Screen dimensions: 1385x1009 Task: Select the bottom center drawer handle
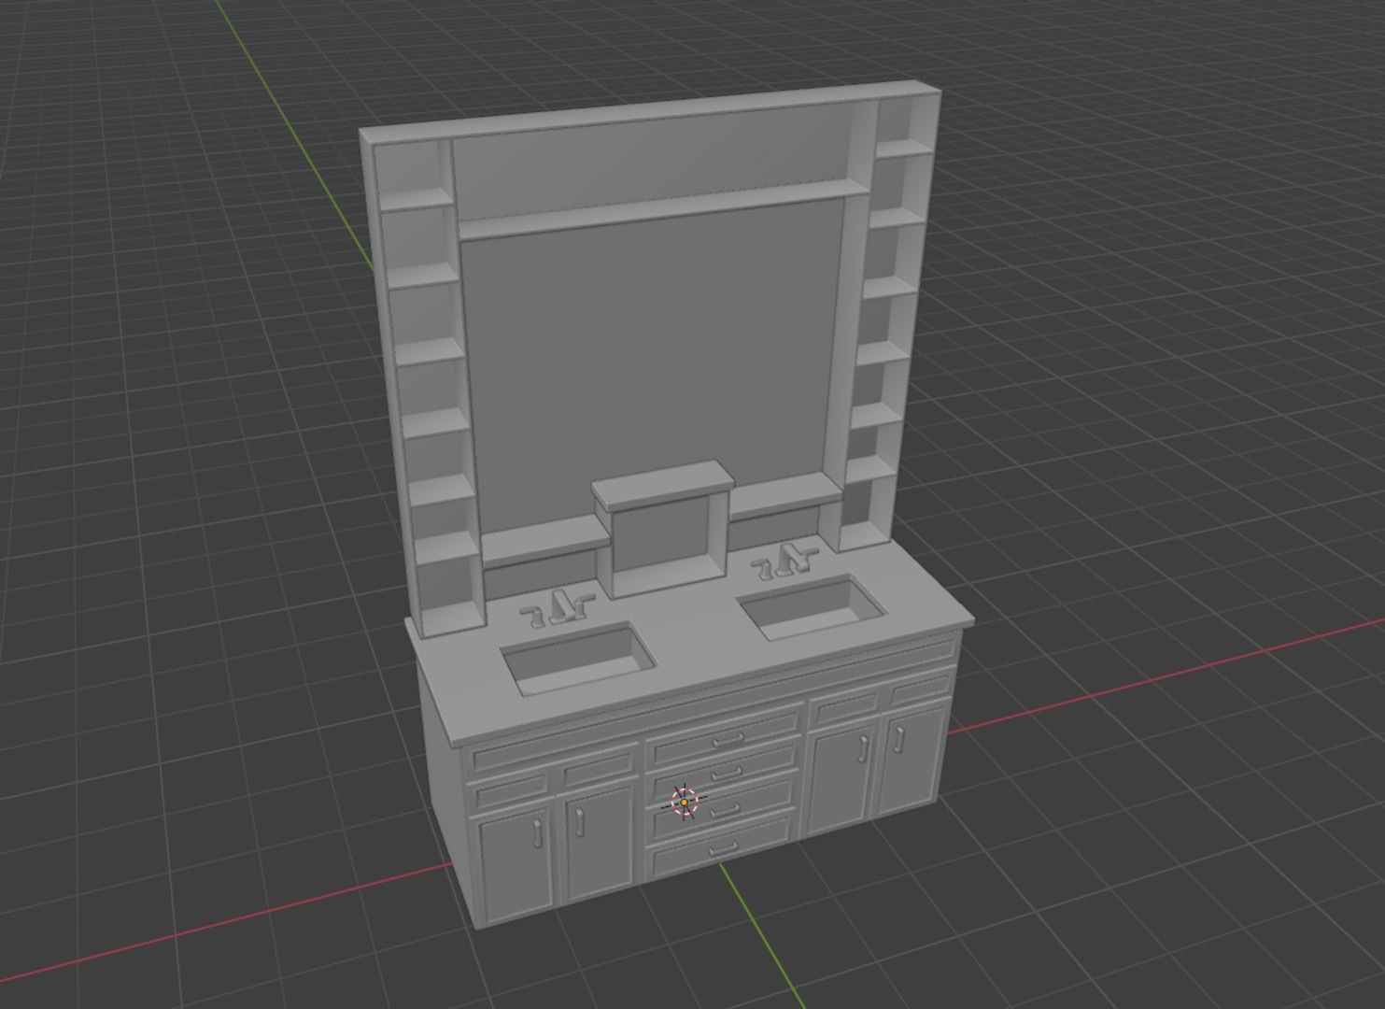coord(725,848)
